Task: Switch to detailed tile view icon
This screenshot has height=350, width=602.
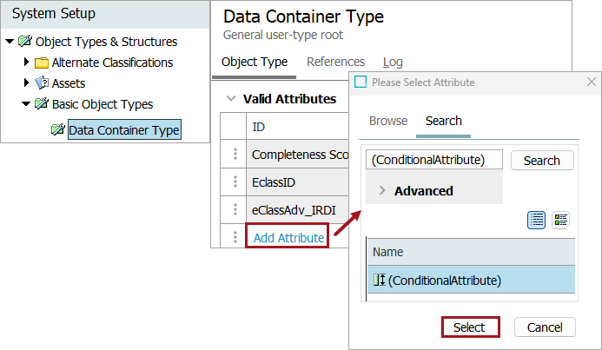Action: [561, 220]
